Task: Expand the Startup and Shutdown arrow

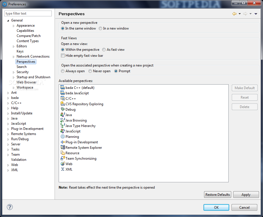Action: pos(13,77)
